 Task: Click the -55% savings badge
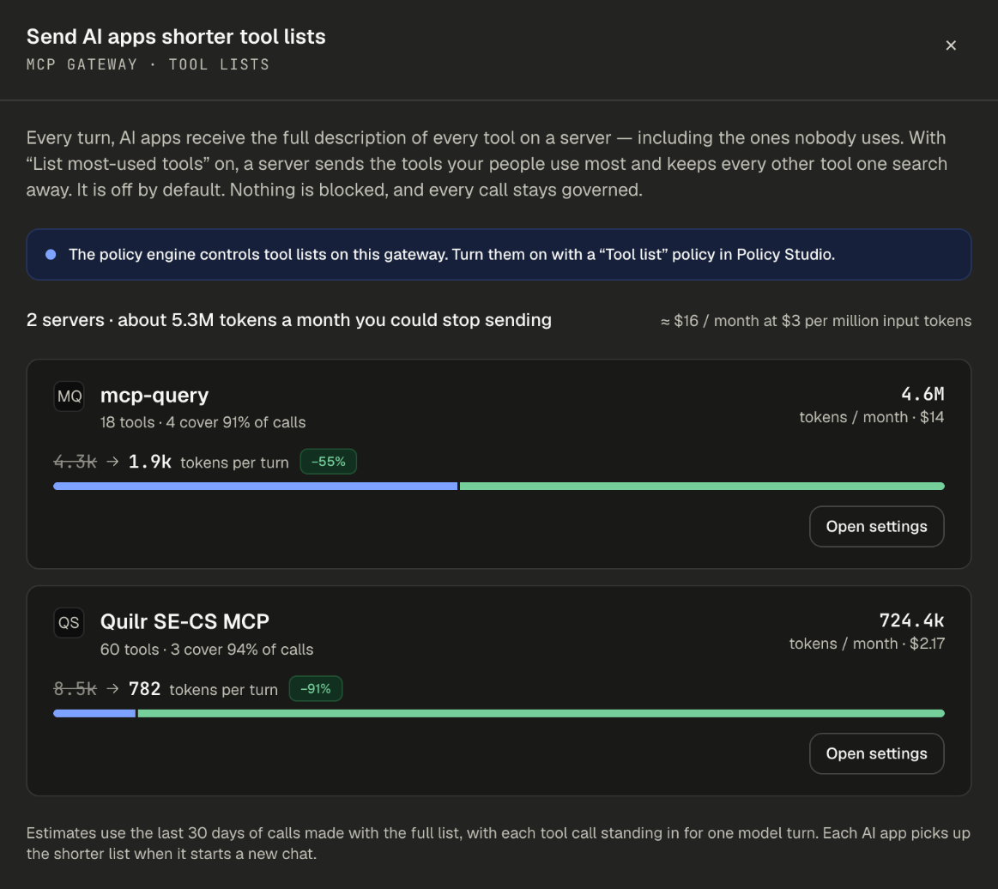pyautogui.click(x=329, y=462)
